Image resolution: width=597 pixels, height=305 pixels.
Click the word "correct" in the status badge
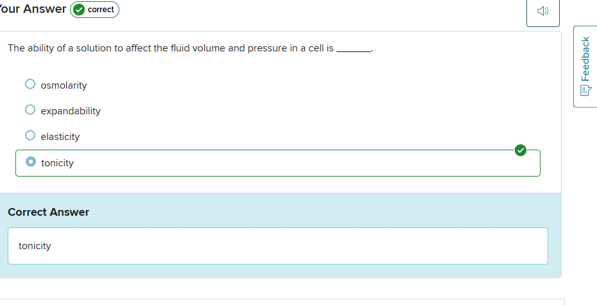click(101, 10)
